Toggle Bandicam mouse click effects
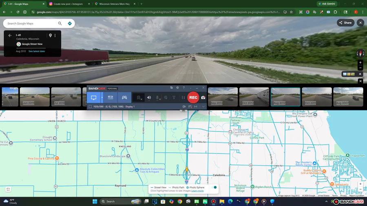The image size is (367, 206). pyautogui.click(x=166, y=98)
